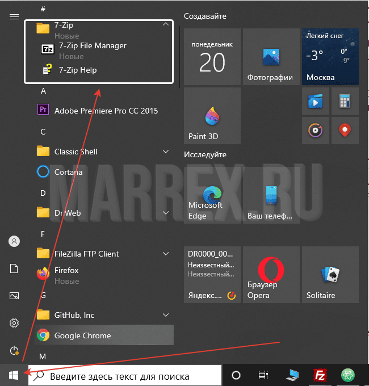Open the Фотографии tile
369x386 pixels.
tap(271, 57)
